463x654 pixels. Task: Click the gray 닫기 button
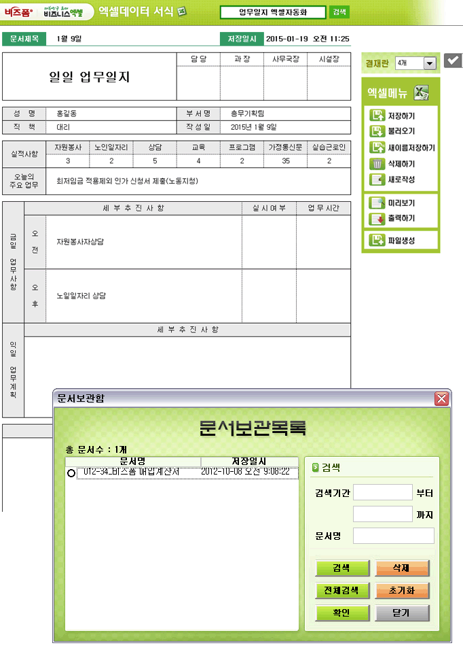(402, 613)
